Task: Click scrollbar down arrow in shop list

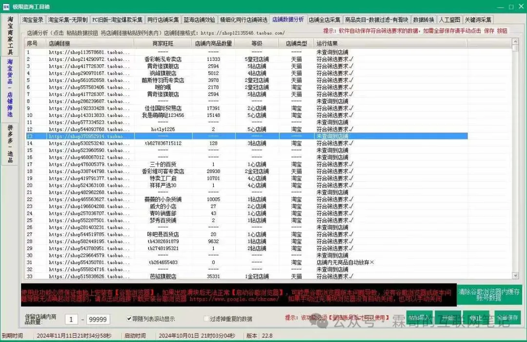Action: pos(515,276)
